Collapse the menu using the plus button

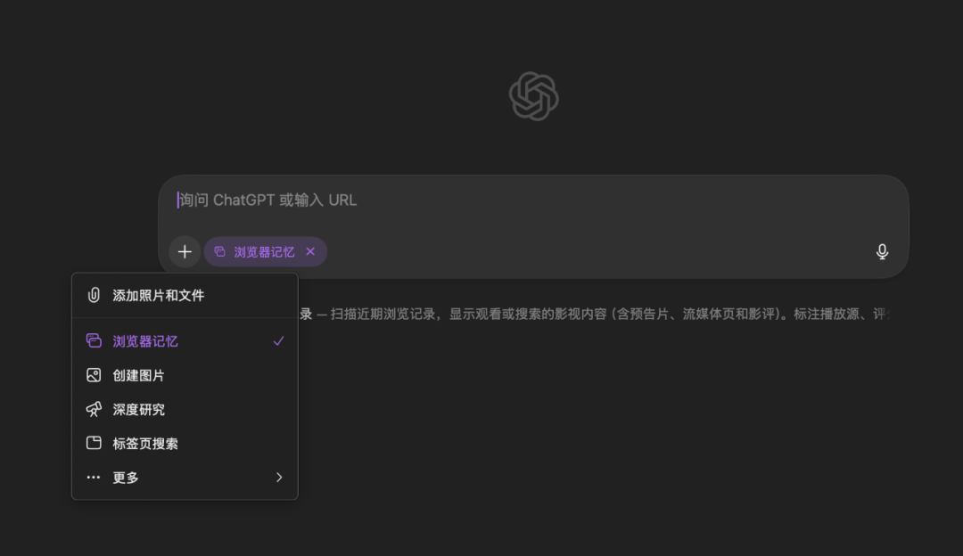point(185,252)
